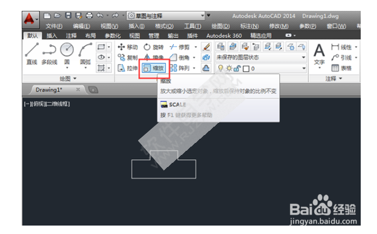Select the Ellipse draw tool icon
Screen dimensions: 377x234
(101, 57)
